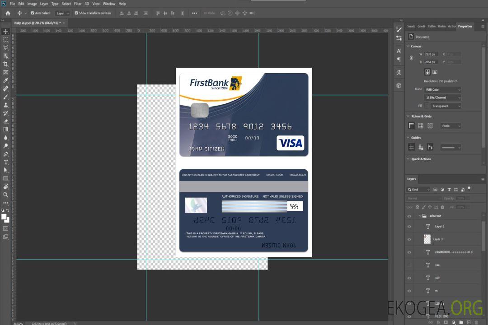Delete layer with the trash icon

pos(476,322)
